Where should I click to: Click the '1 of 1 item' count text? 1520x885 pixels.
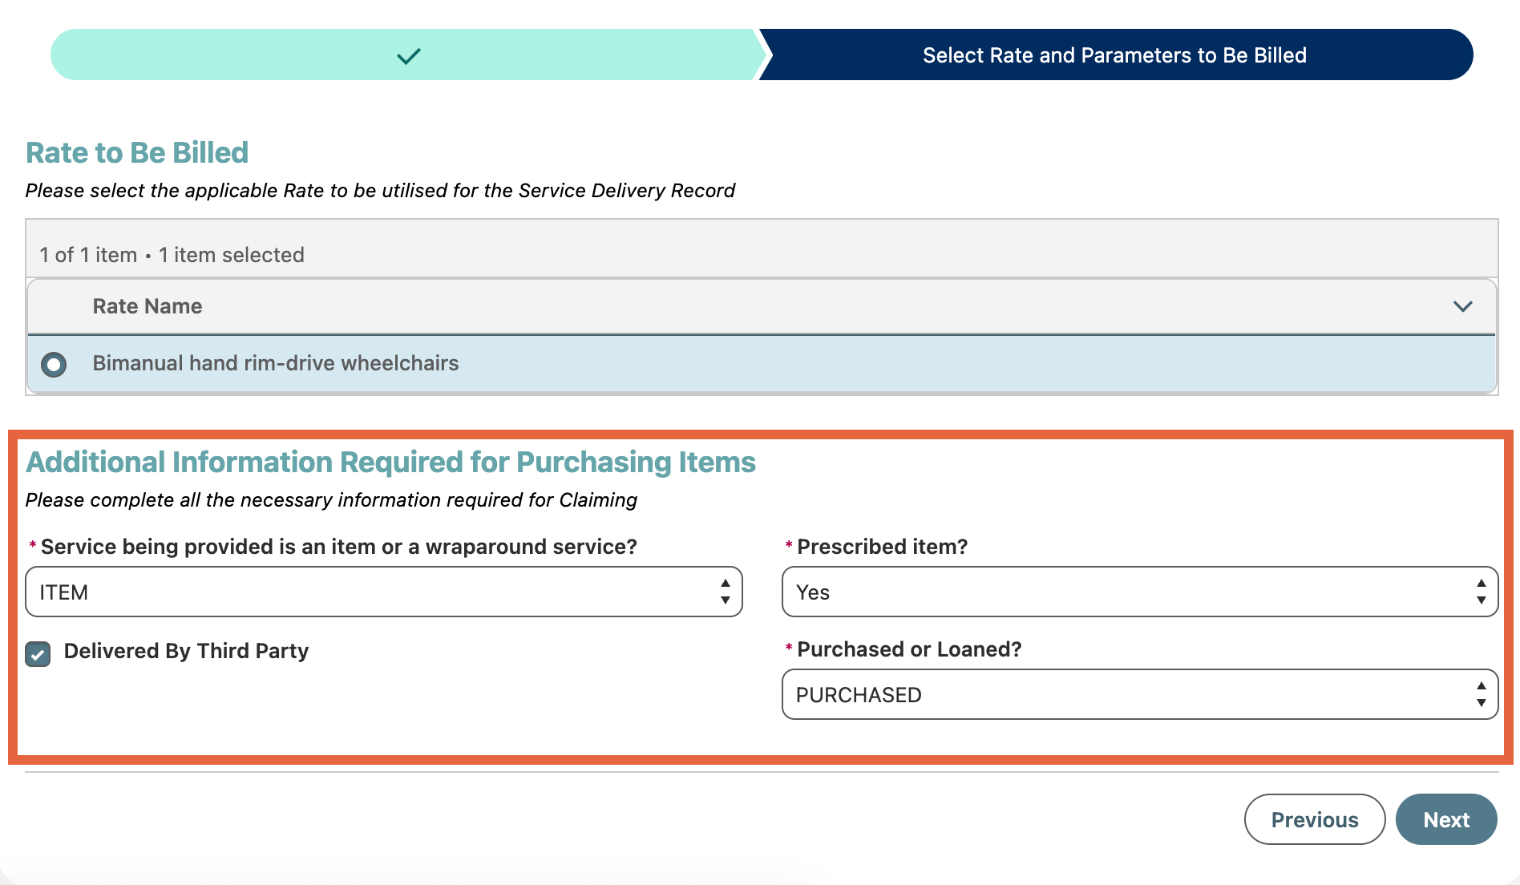point(88,255)
